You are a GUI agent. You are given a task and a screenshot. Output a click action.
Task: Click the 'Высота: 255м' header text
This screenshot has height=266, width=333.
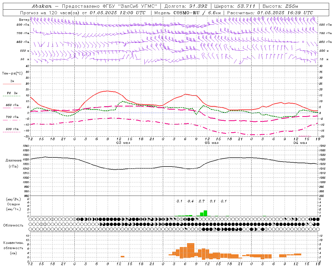pyautogui.click(x=280, y=6)
